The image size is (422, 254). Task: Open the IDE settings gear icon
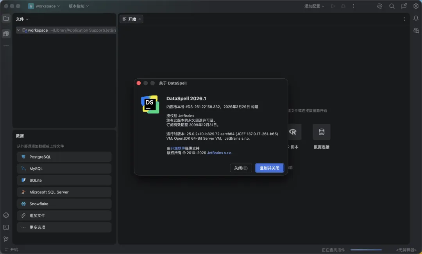pos(416,6)
